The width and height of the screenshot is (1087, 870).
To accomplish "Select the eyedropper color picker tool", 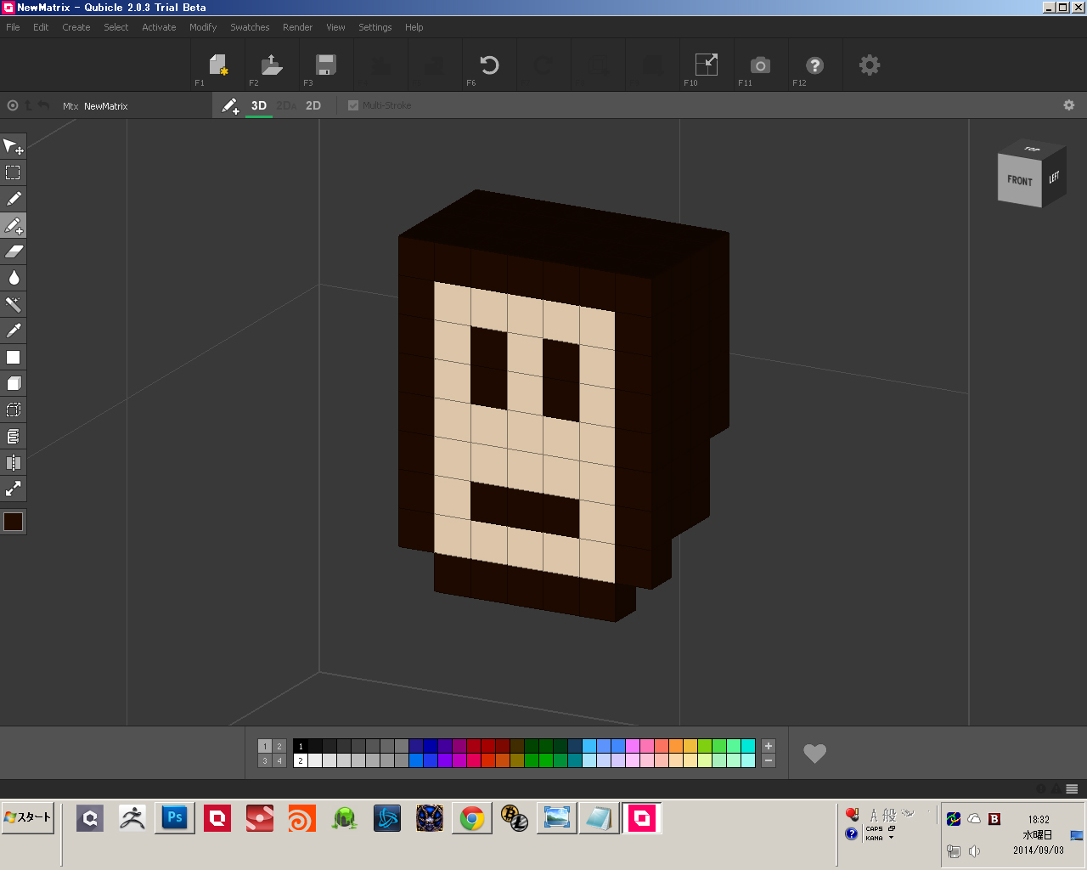I will pyautogui.click(x=14, y=331).
